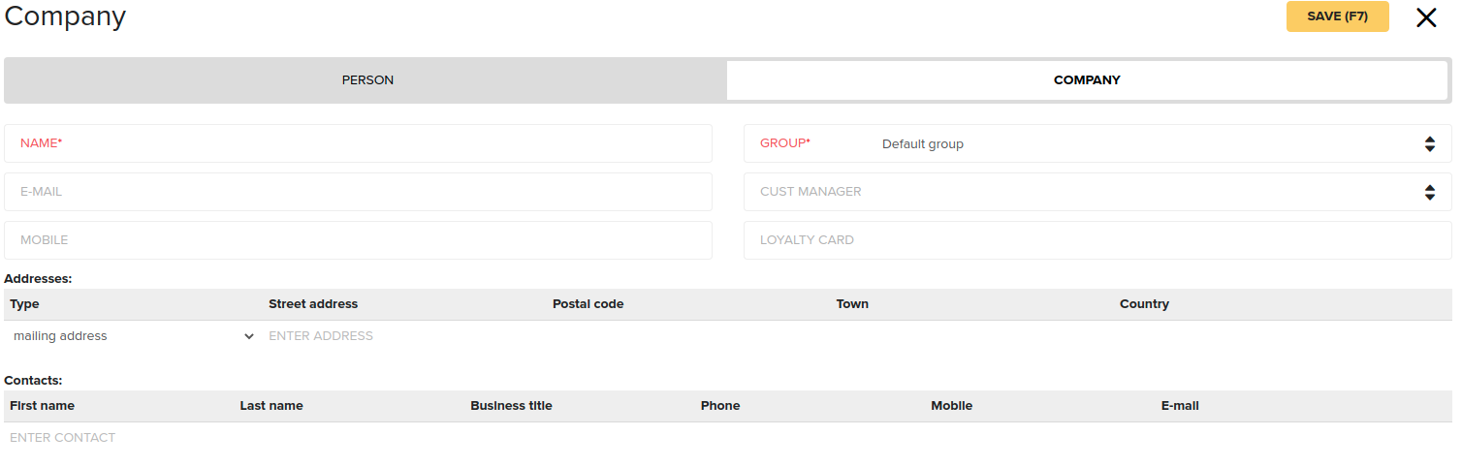The image size is (1462, 467).
Task: Open the Default group dropdown
Action: point(1097,143)
